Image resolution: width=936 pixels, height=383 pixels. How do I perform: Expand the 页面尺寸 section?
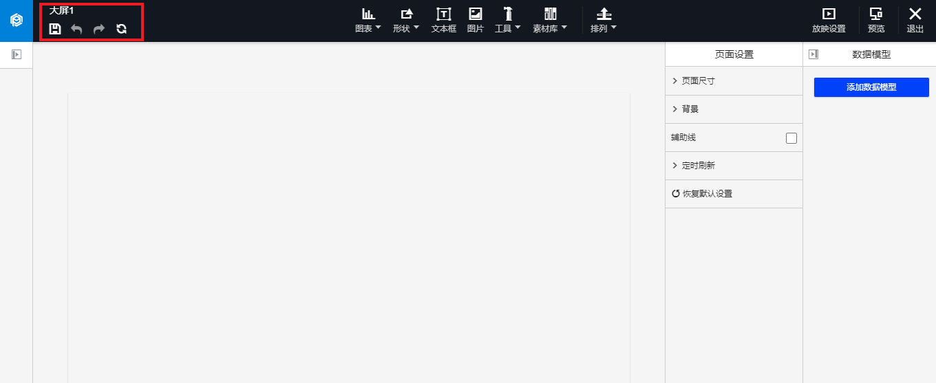click(x=734, y=81)
